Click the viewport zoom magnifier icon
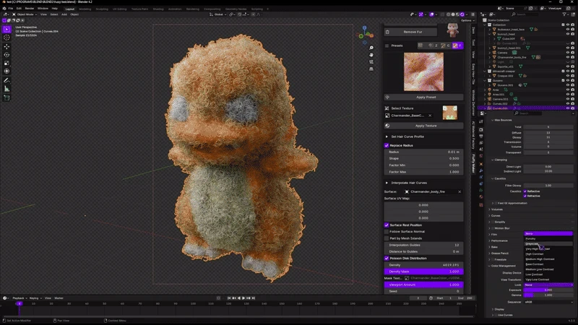The width and height of the screenshot is (578, 325). (x=371, y=48)
